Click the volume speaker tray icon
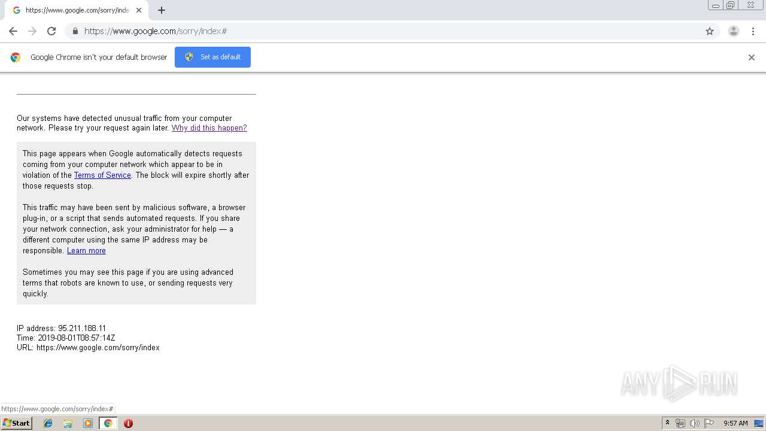Viewport: 766px width, 431px height. click(x=694, y=423)
